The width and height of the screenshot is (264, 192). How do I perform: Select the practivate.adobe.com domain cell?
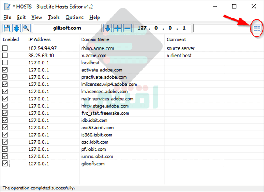coord(104,77)
